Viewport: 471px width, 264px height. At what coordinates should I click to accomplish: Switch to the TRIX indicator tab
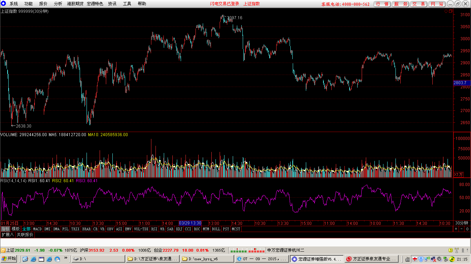pos(75,229)
